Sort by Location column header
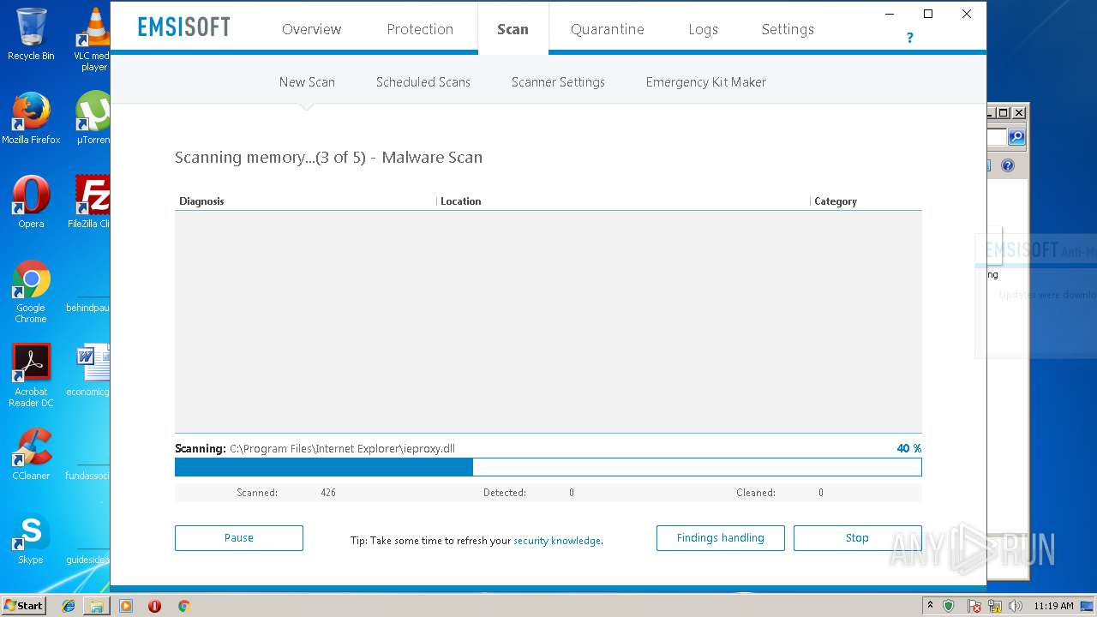The width and height of the screenshot is (1097, 617). tap(460, 201)
